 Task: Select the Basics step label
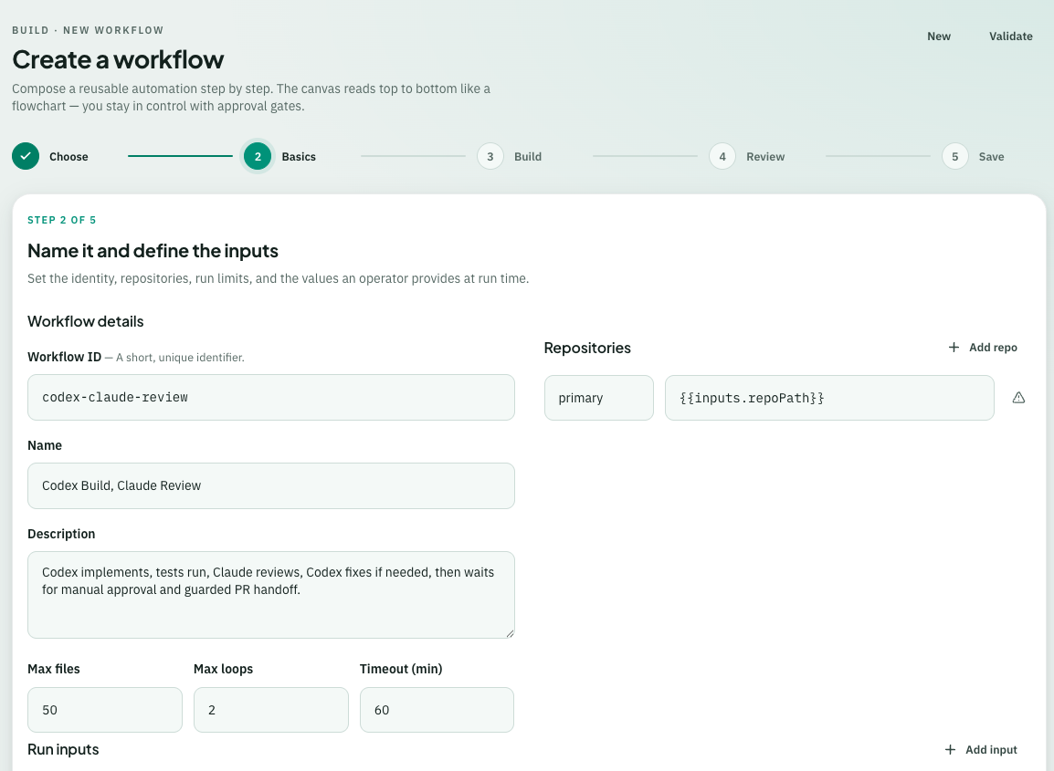click(299, 157)
